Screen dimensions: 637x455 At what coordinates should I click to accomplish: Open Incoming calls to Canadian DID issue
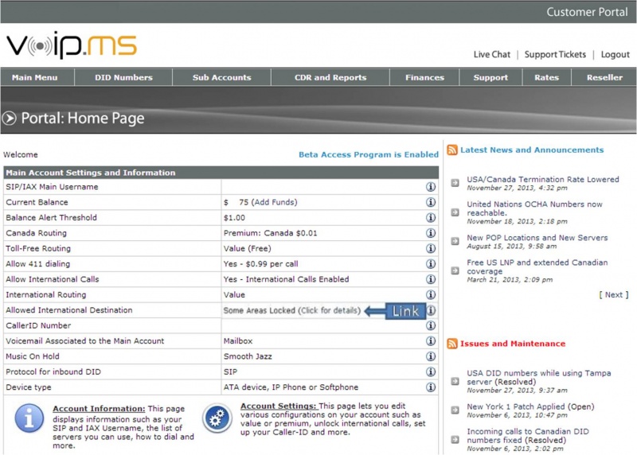[528, 436]
